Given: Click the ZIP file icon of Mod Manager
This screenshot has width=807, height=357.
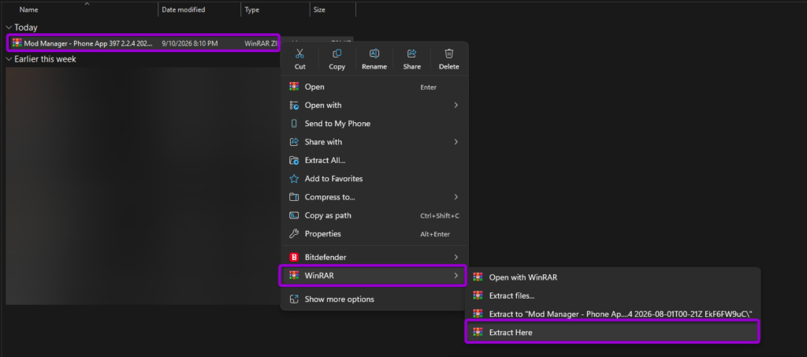Looking at the screenshot, I should [17, 43].
